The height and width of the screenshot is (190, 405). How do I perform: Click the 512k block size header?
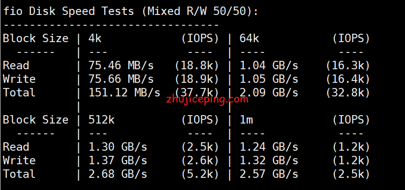click(101, 120)
